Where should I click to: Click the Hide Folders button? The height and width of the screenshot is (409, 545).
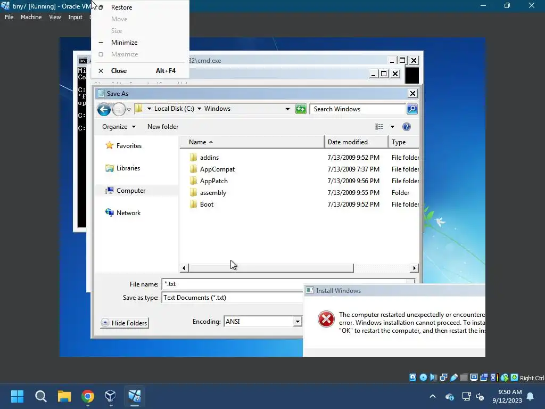(x=125, y=323)
